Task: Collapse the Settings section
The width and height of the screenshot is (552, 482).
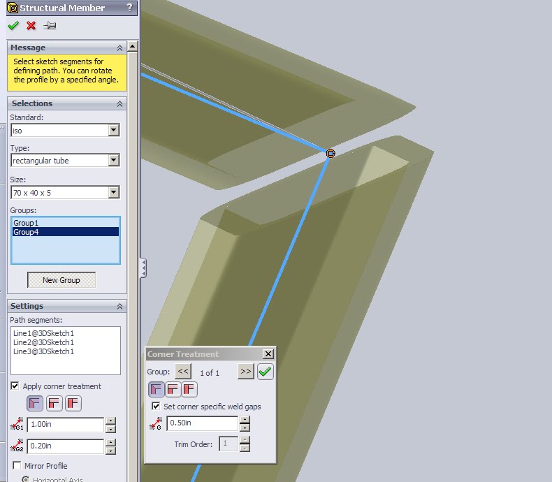Action: click(119, 307)
